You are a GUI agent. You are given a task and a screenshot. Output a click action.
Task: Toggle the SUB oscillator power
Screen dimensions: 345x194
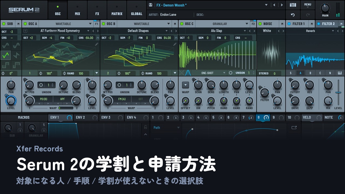coord(4,24)
